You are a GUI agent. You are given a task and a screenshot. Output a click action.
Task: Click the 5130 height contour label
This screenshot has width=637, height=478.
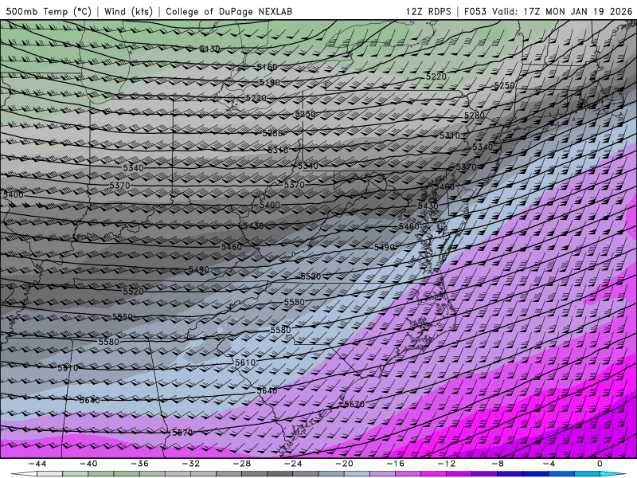pos(209,49)
